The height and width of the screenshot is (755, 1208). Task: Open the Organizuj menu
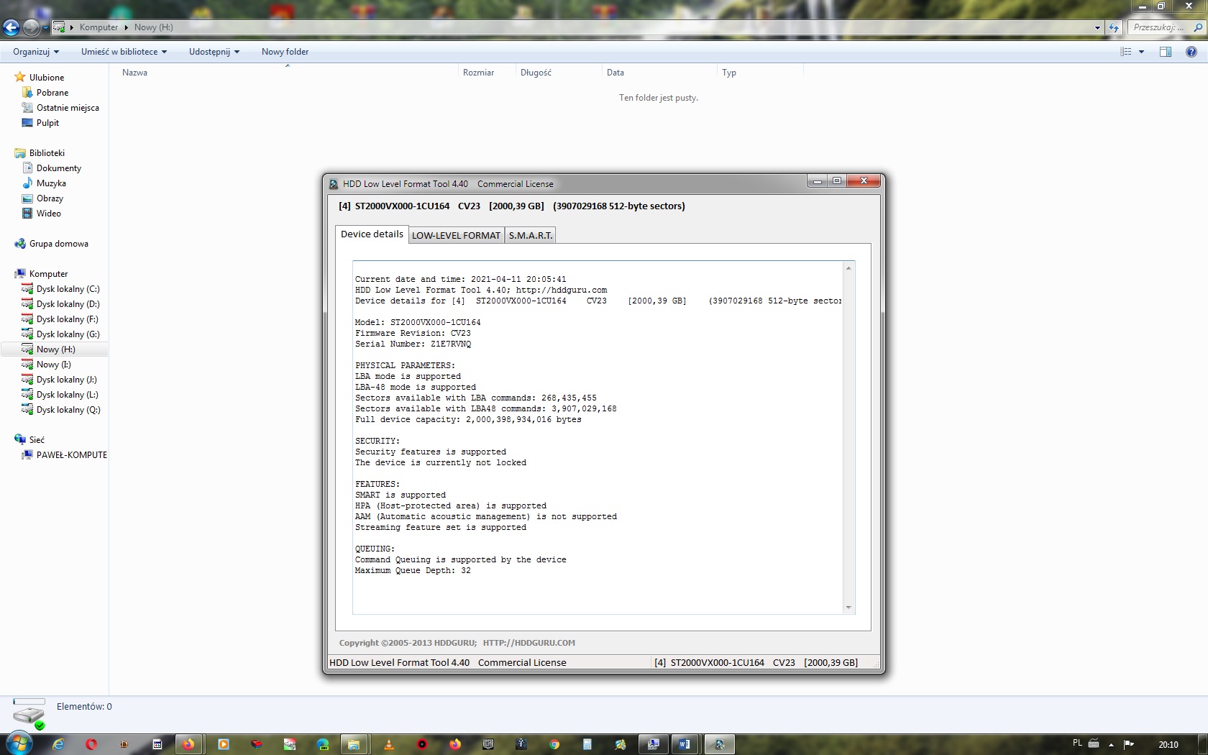tap(36, 52)
